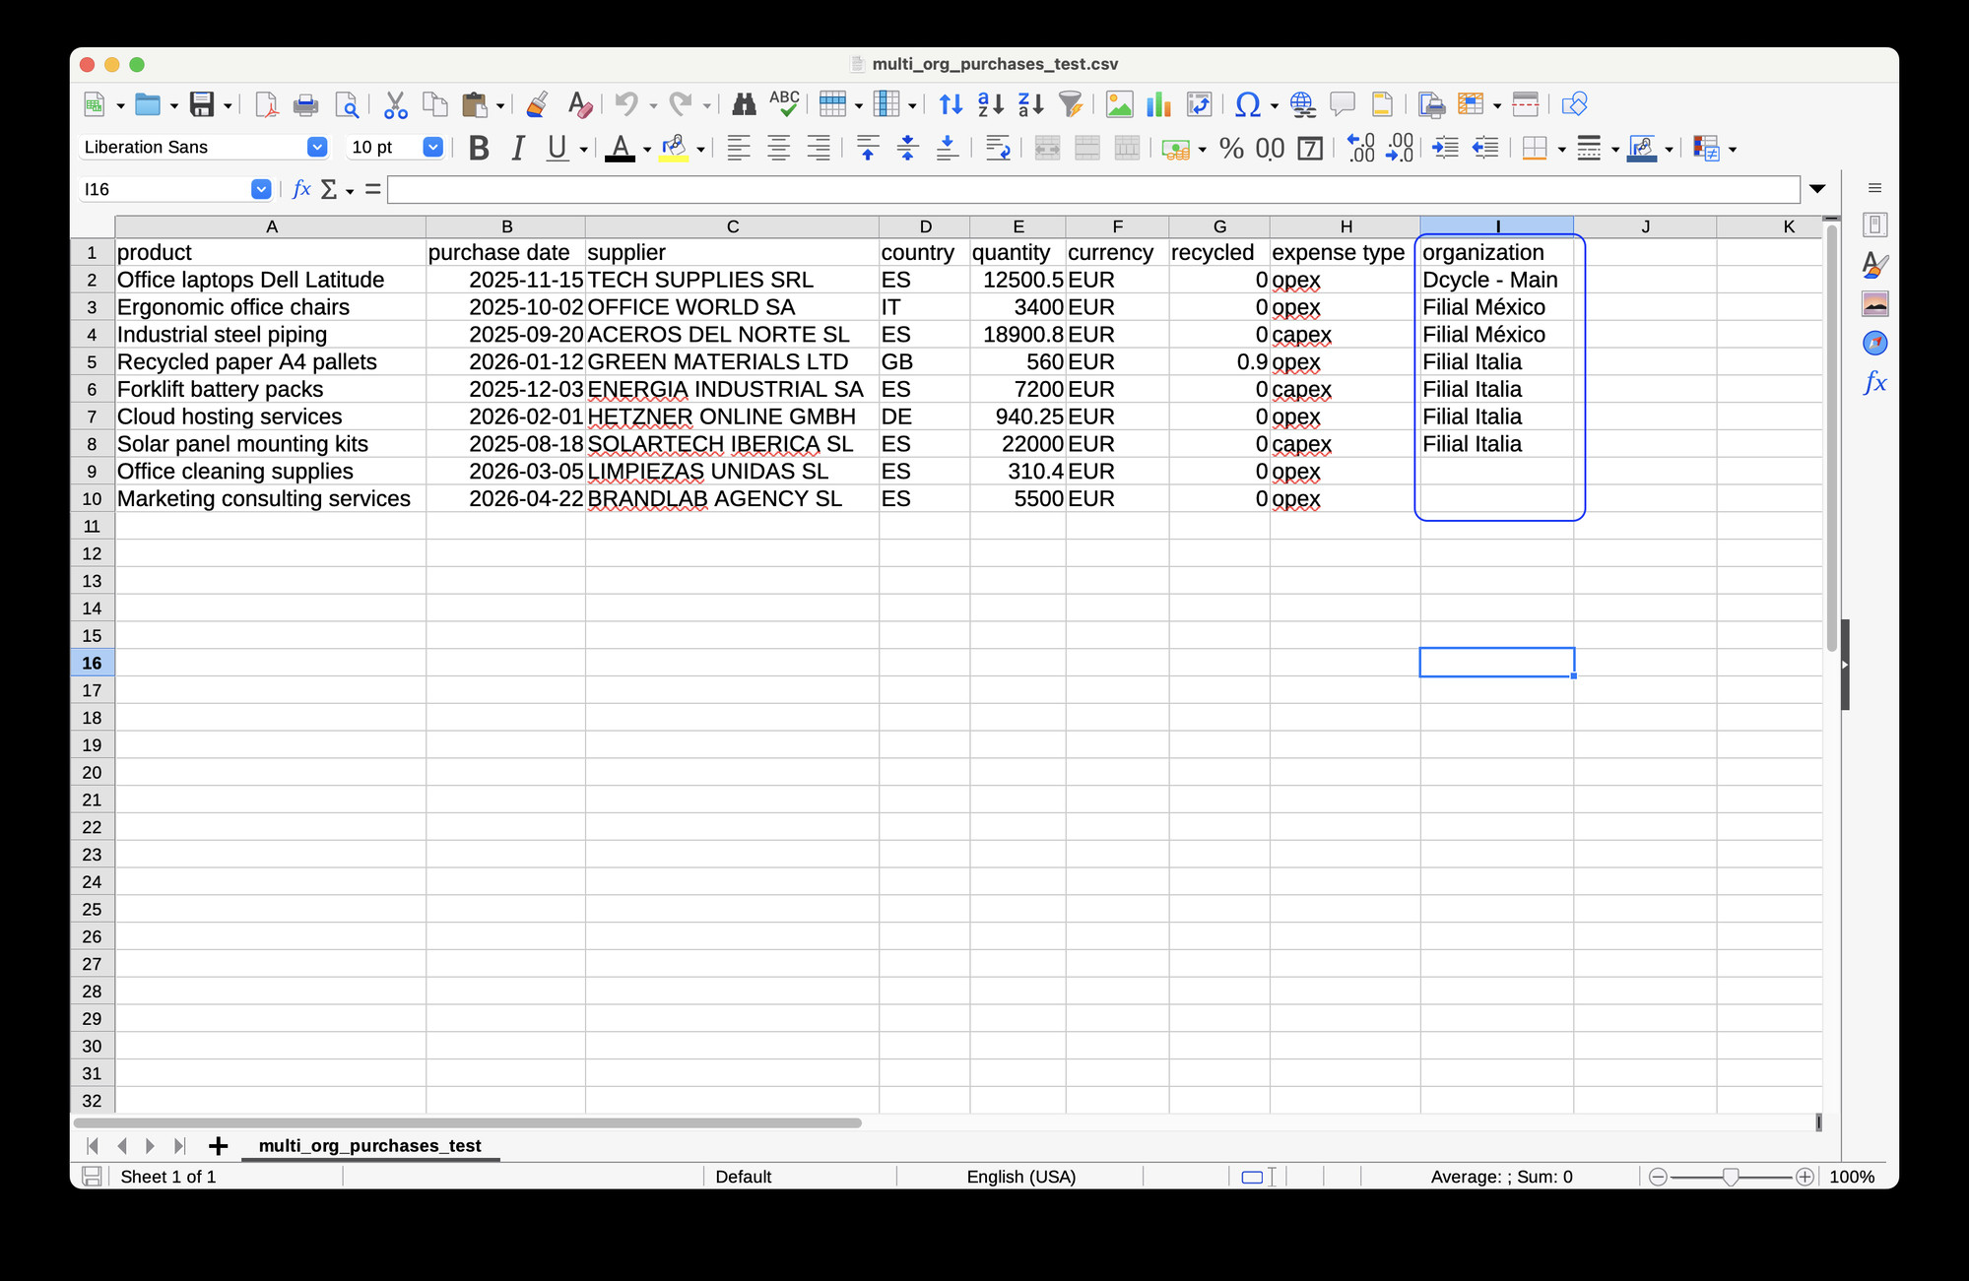Click the Cut scissors icon
Viewport: 1969px width, 1281px height.
point(396,104)
